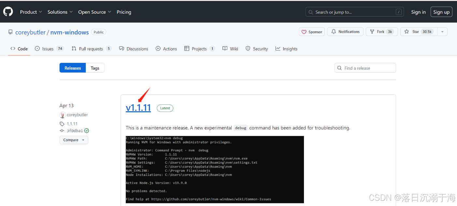The height and width of the screenshot is (206, 457).
Task: Click the coreybutler author avatar
Action: coord(62,115)
